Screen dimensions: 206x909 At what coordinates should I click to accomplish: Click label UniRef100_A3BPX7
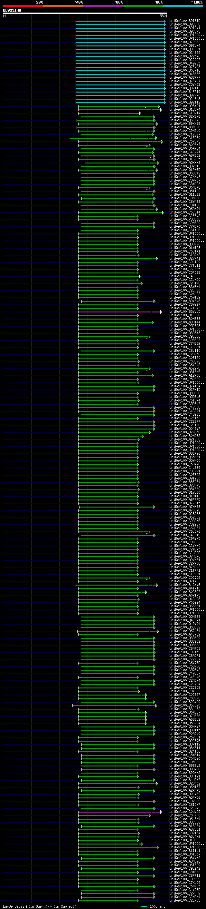tap(185, 78)
